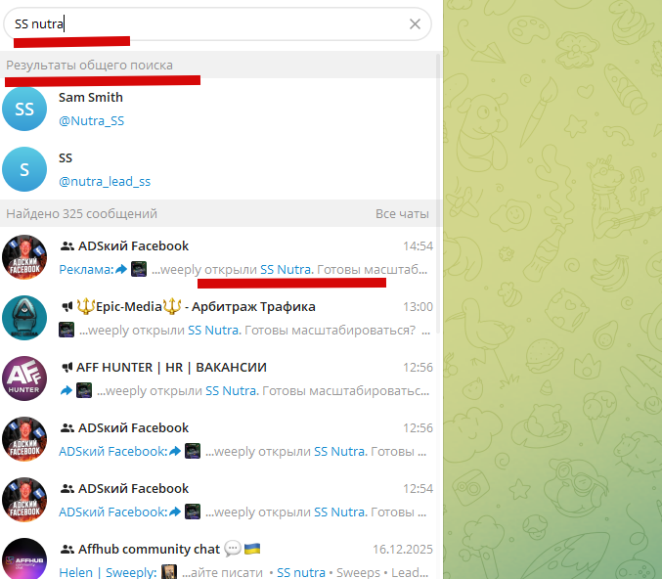
Task: Select the @Nutra_SS username
Action: coord(91,120)
